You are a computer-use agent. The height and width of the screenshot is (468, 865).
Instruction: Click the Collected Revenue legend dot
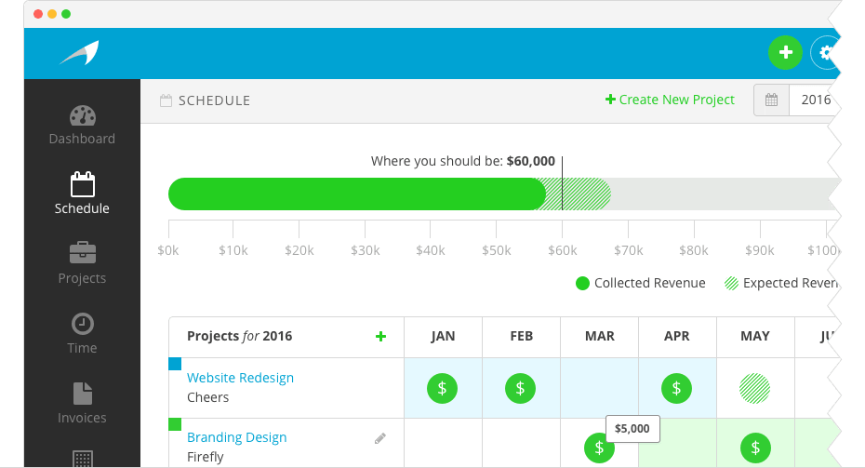click(582, 283)
